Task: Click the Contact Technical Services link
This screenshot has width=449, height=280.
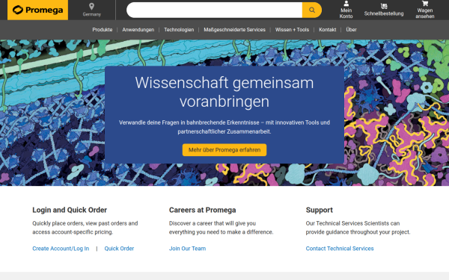Action: 340,249
